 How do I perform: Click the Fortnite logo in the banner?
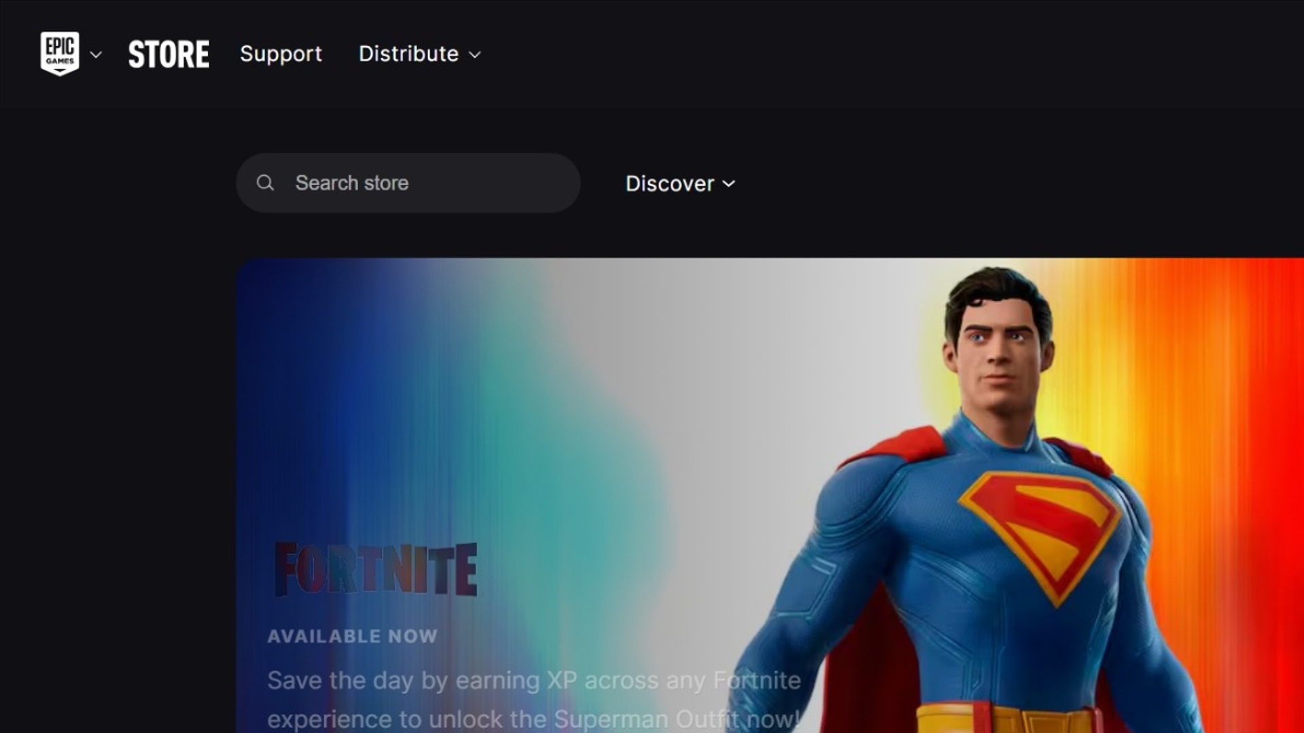tap(376, 569)
